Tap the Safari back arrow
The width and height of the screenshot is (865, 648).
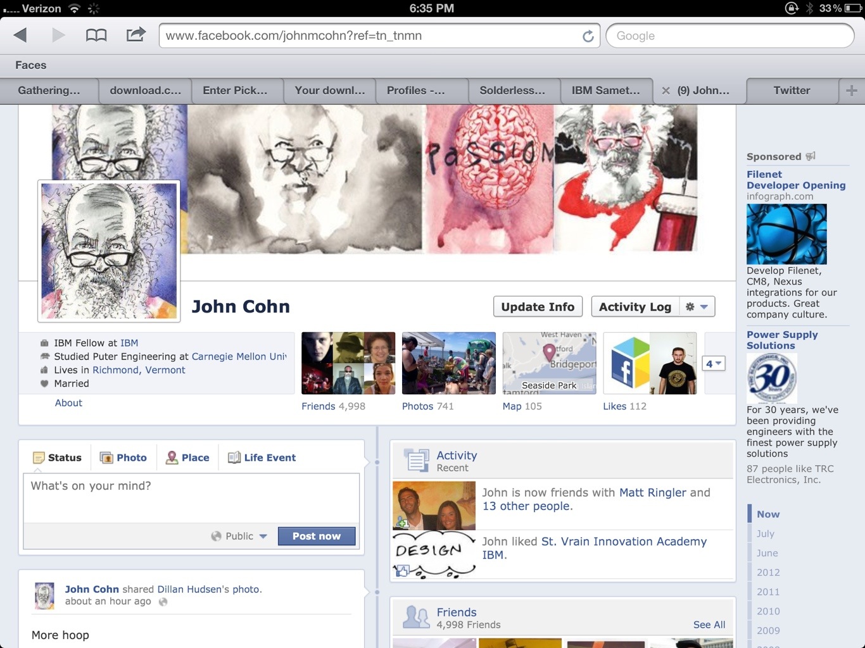(x=20, y=35)
